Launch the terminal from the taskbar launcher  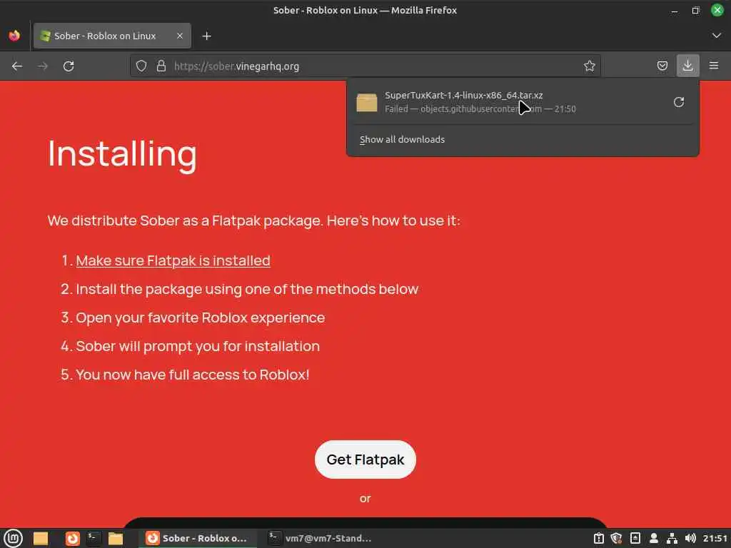click(94, 538)
